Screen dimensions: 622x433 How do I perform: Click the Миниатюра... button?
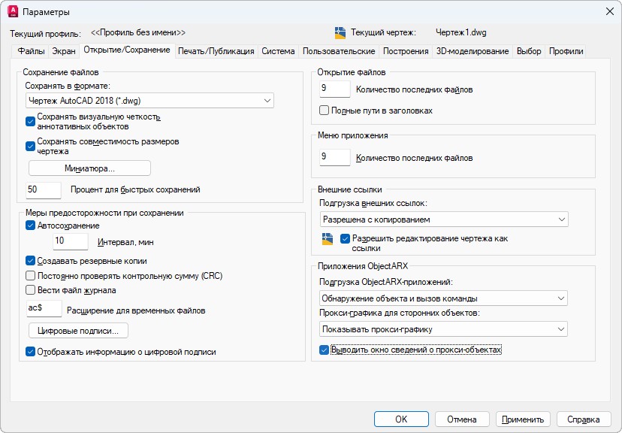(89, 168)
